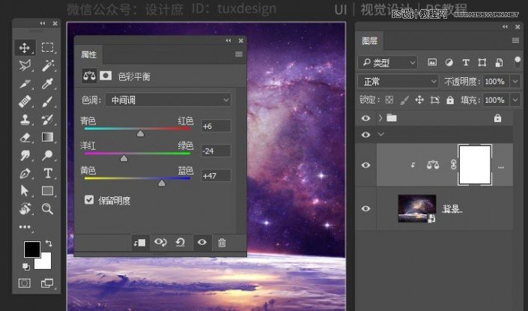The width and height of the screenshot is (528, 311).
Task: Hide the Color Balance adjustment layer
Action: (365, 165)
